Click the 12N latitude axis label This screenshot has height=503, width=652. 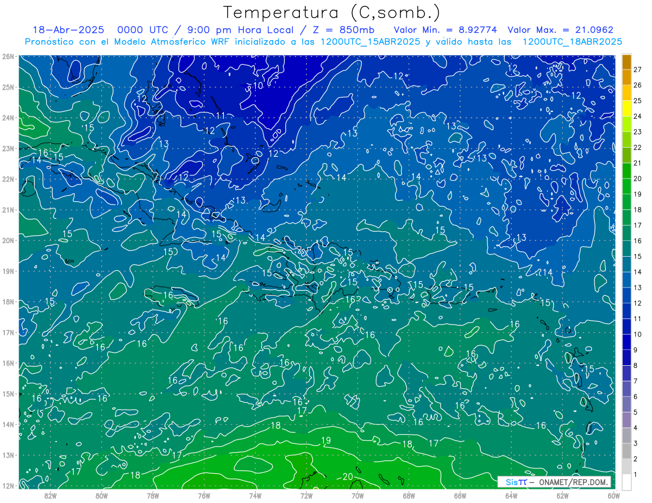[8, 486]
